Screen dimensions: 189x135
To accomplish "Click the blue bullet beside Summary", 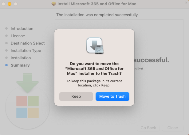I will click(6, 65).
